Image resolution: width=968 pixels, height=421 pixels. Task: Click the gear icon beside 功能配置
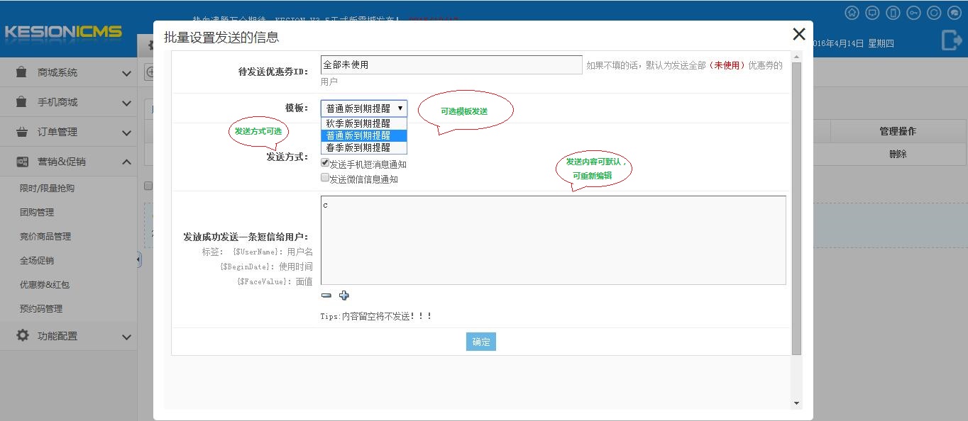(23, 335)
